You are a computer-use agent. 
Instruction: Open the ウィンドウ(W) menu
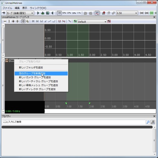click(x=38, y=8)
